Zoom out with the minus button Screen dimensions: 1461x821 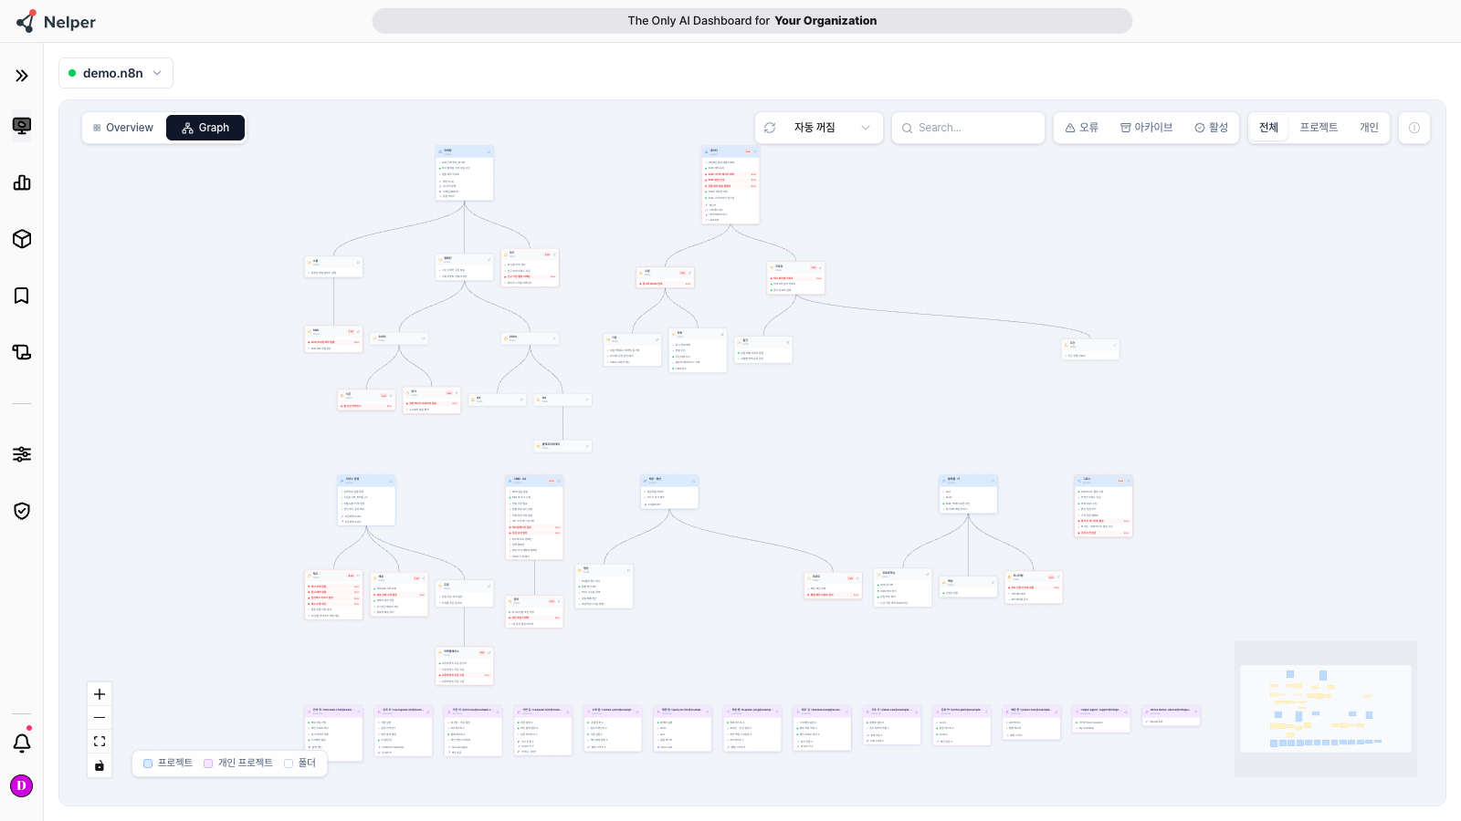point(100,718)
